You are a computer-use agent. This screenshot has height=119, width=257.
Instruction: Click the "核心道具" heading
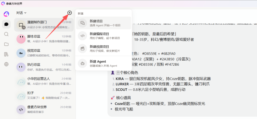click(x=124, y=98)
